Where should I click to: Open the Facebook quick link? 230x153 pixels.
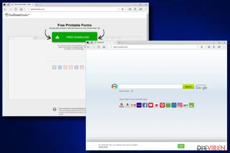145,105
